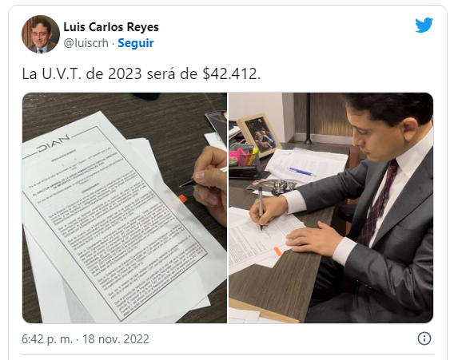This screenshot has width=454, height=360.
Task: Open the photo of man signing
Action: point(331,208)
